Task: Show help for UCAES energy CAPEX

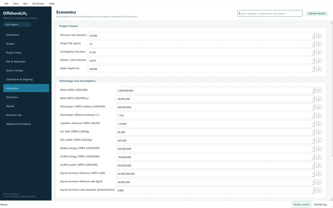Action: pyautogui.click(x=319, y=157)
